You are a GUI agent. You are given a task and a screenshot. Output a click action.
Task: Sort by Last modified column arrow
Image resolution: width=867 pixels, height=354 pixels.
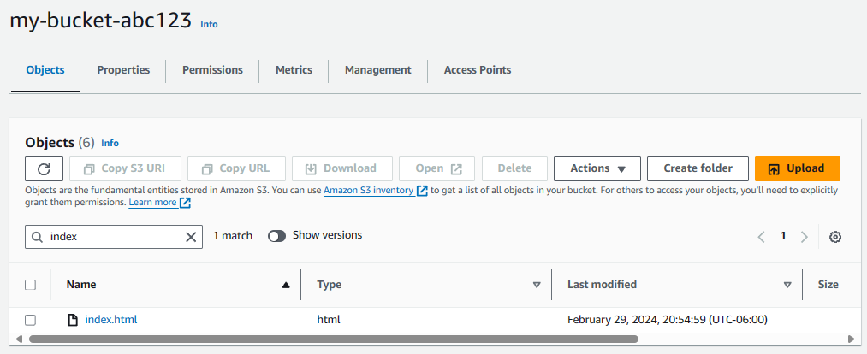[x=787, y=285]
